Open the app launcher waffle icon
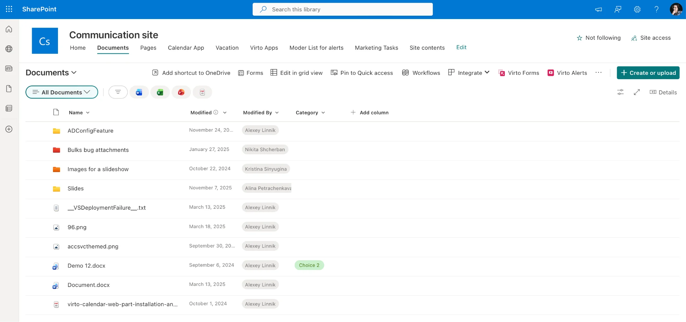This screenshot has width=686, height=322. pos(9,9)
